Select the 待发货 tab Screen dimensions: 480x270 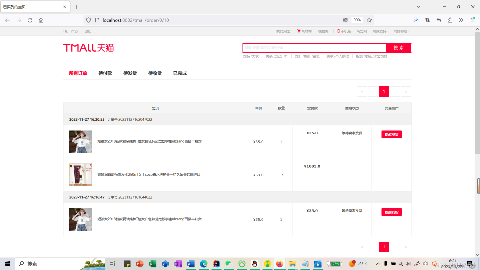[130, 73]
